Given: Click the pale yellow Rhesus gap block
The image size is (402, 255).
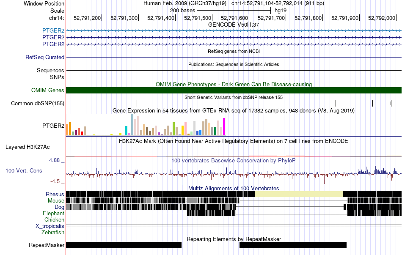Looking at the screenshot, I should point(299,194).
